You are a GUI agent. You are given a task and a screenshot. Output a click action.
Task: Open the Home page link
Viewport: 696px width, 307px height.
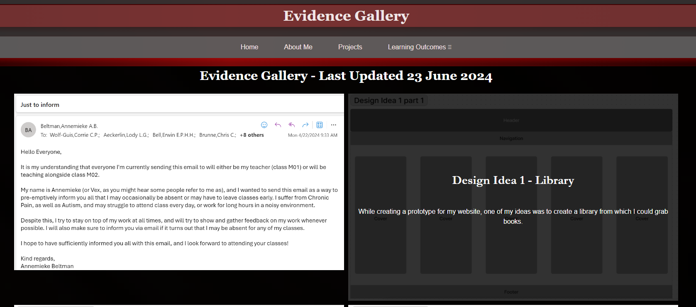coord(249,47)
